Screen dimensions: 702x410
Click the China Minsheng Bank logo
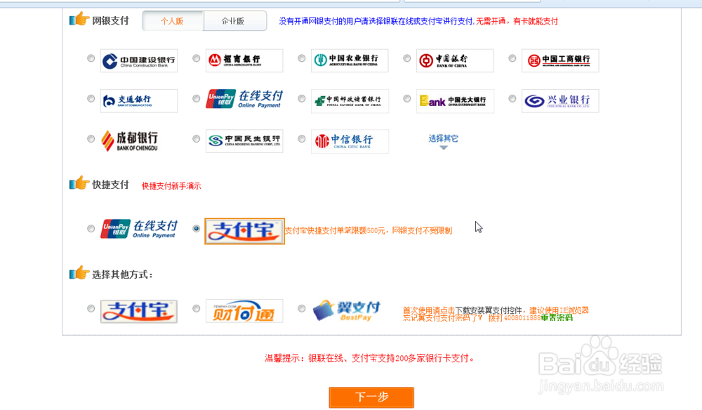(244, 141)
